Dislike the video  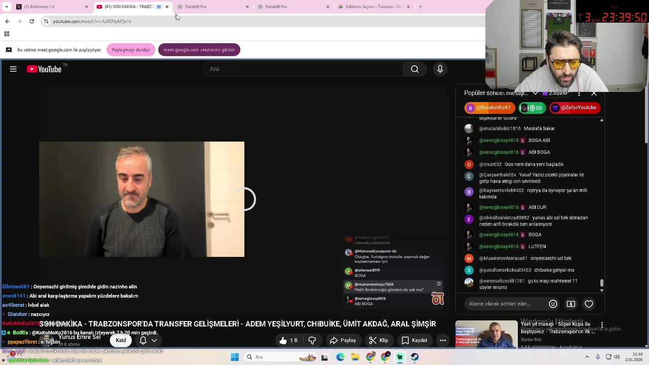click(312, 340)
